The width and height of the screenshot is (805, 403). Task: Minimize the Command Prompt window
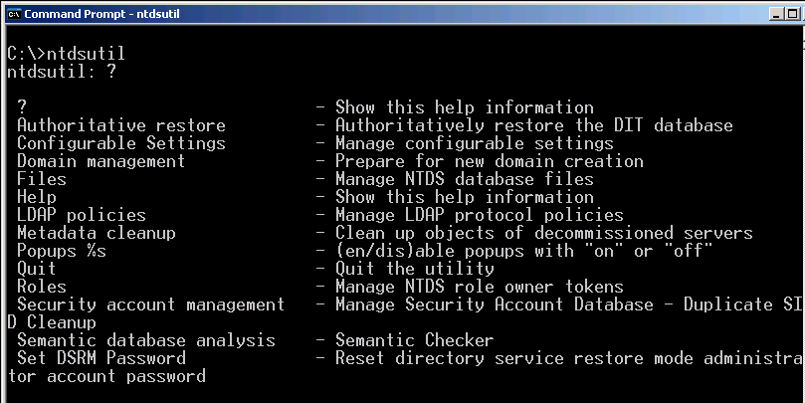[776, 13]
